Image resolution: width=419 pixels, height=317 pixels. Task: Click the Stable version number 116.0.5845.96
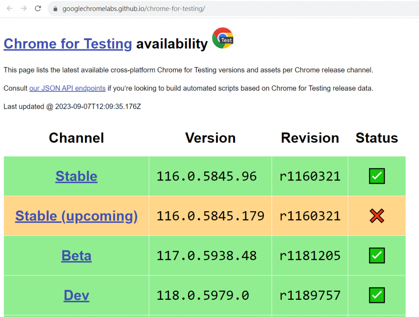pos(207,176)
